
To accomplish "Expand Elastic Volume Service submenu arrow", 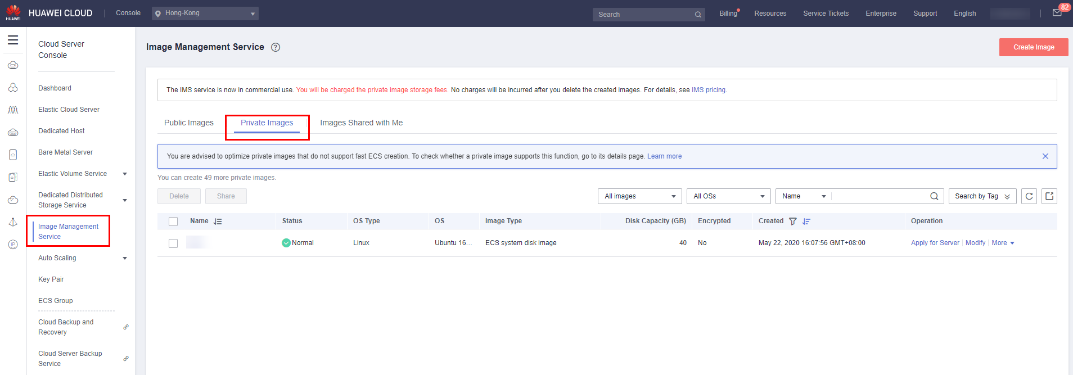I will 125,174.
